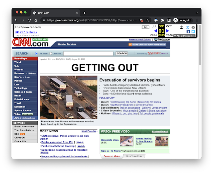The width and height of the screenshot is (213, 174).
Task: Switch to More Video Picks tab
Action: point(134,156)
